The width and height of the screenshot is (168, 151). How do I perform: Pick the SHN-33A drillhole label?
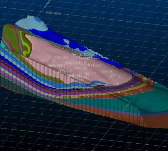(x=95, y=65)
